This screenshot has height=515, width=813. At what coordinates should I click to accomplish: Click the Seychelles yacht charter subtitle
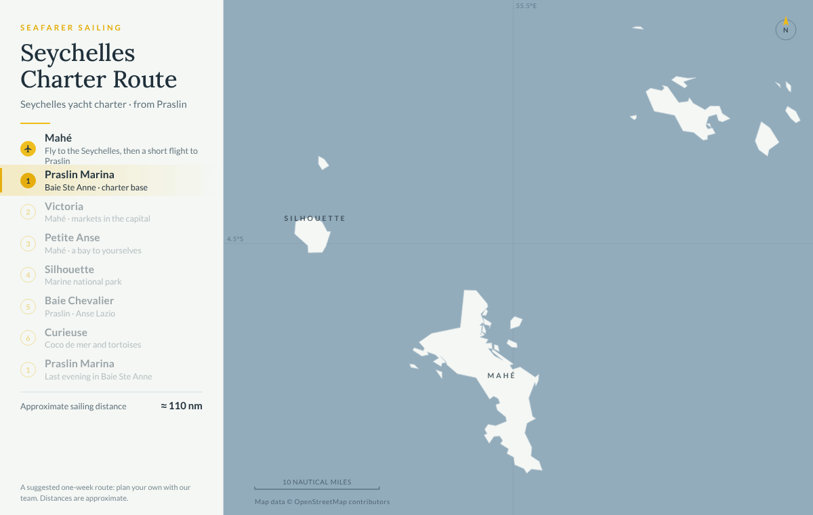(x=104, y=104)
